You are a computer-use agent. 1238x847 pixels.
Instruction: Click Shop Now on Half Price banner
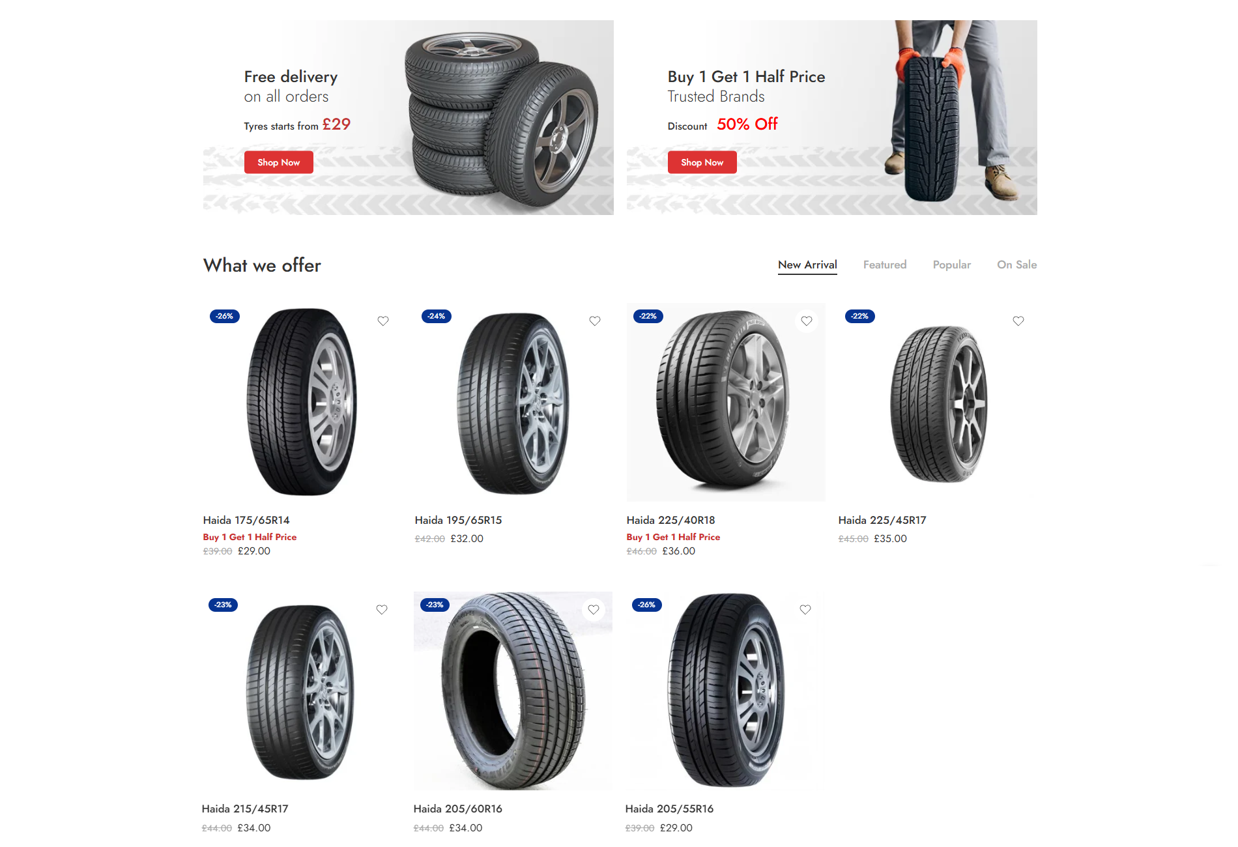pyautogui.click(x=702, y=162)
